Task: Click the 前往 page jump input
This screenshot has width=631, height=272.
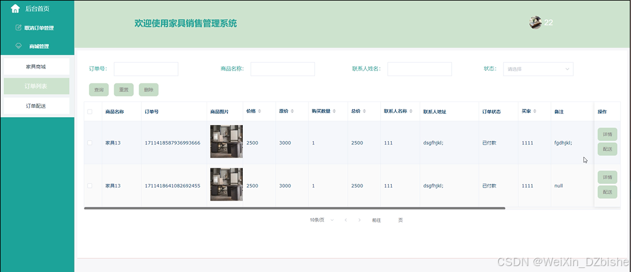Action: click(x=389, y=220)
